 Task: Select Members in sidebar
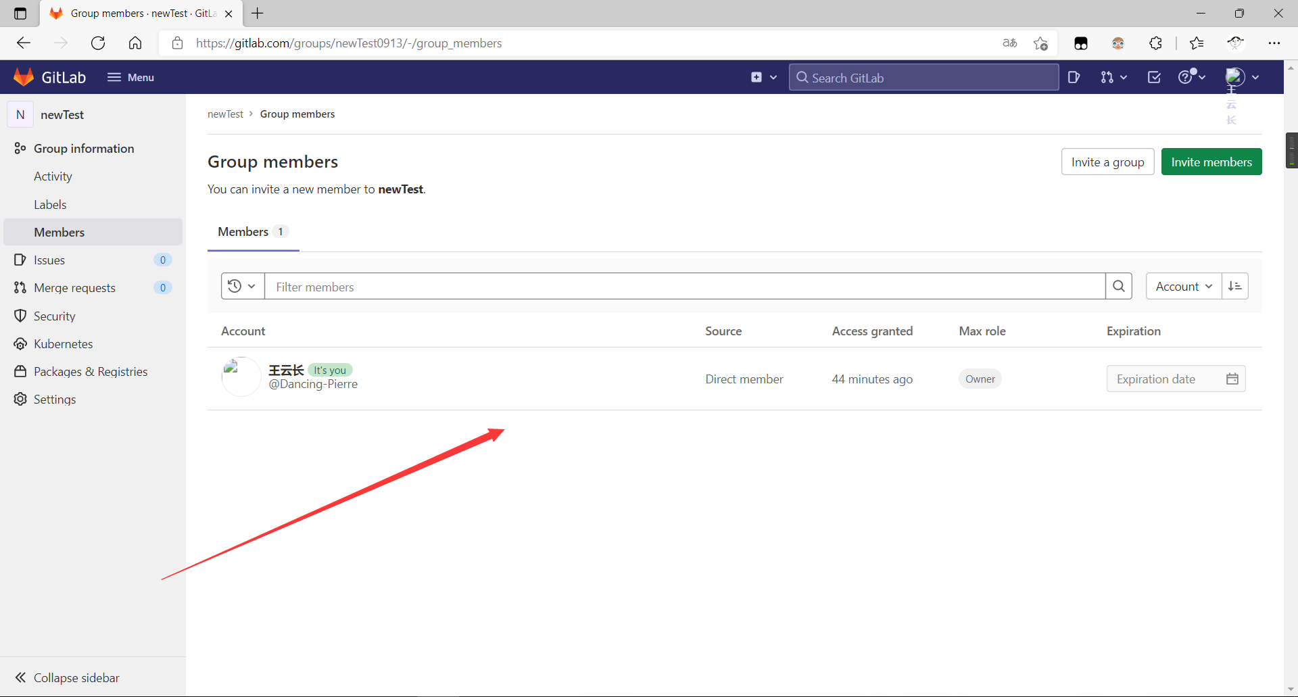[93, 232]
